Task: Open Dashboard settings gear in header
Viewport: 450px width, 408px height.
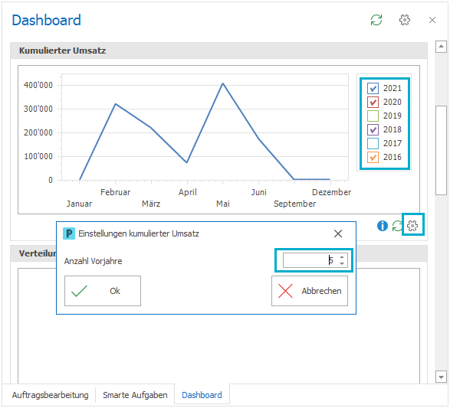Action: click(405, 20)
